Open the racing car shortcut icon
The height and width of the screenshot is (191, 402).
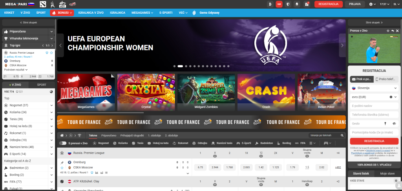pos(73,4)
